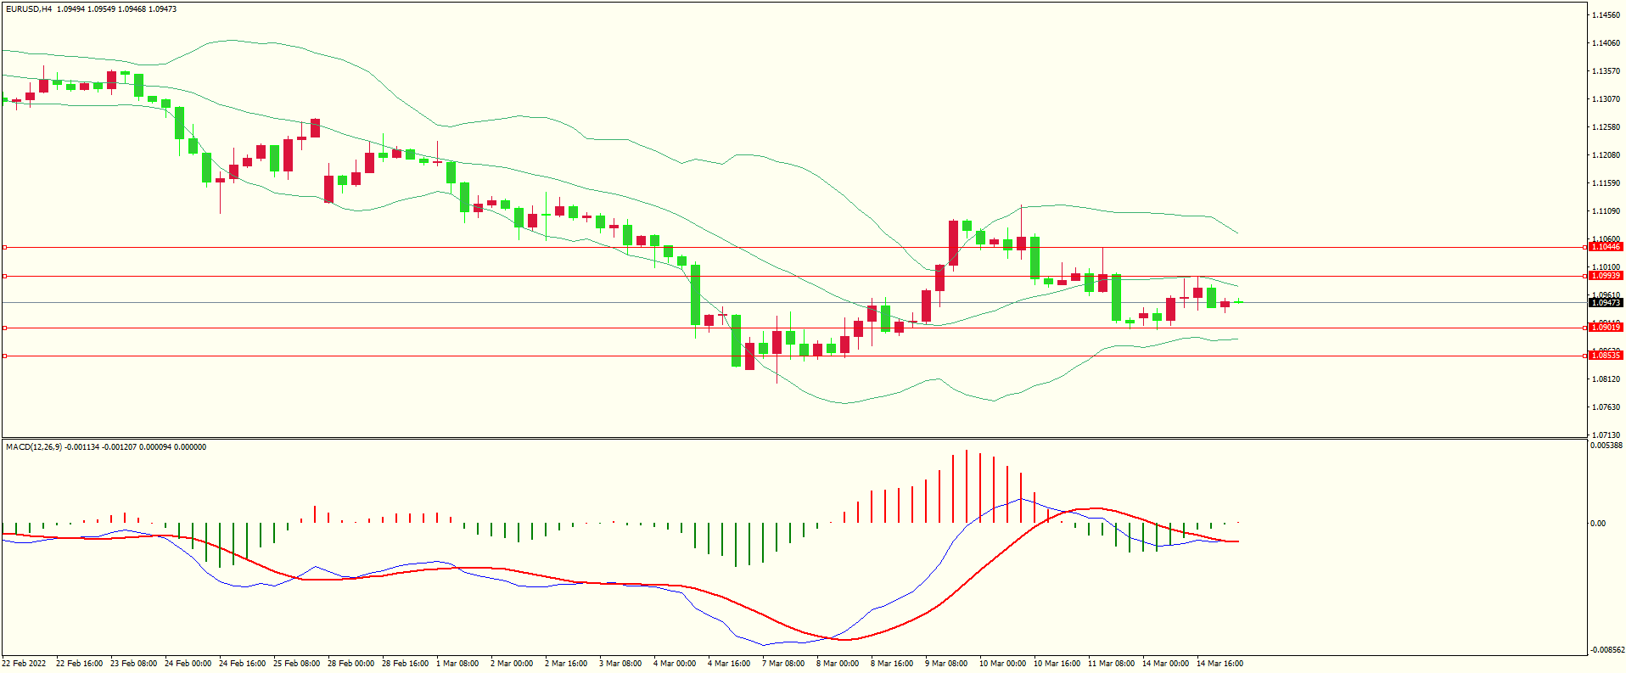Select left anchor handle of 1.08535 line
Viewport: 1626px width, 673px height.
click(4, 356)
